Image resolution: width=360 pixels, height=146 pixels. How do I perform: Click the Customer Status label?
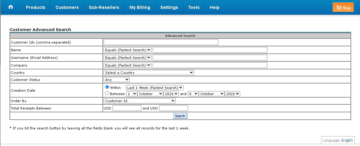pos(25,80)
